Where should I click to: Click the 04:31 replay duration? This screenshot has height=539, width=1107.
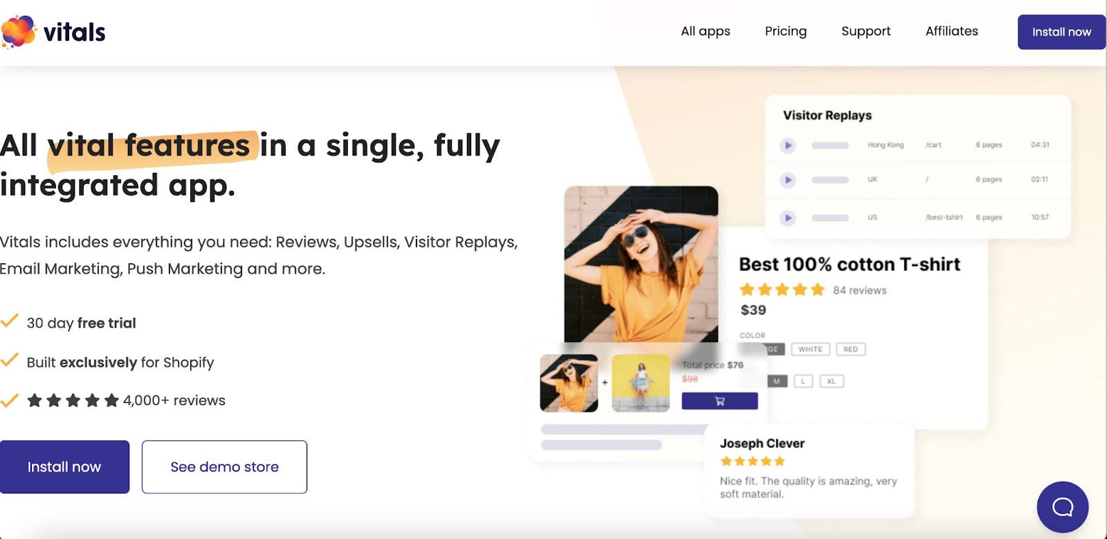coord(1040,145)
